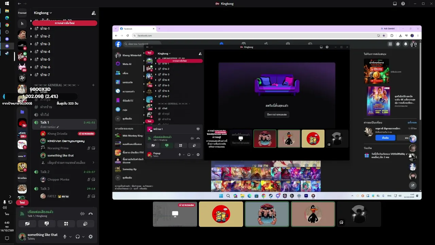This screenshot has height=245, width=435.
Task: Expand the voice chat invite row's chevron
Action: (x=93, y=163)
